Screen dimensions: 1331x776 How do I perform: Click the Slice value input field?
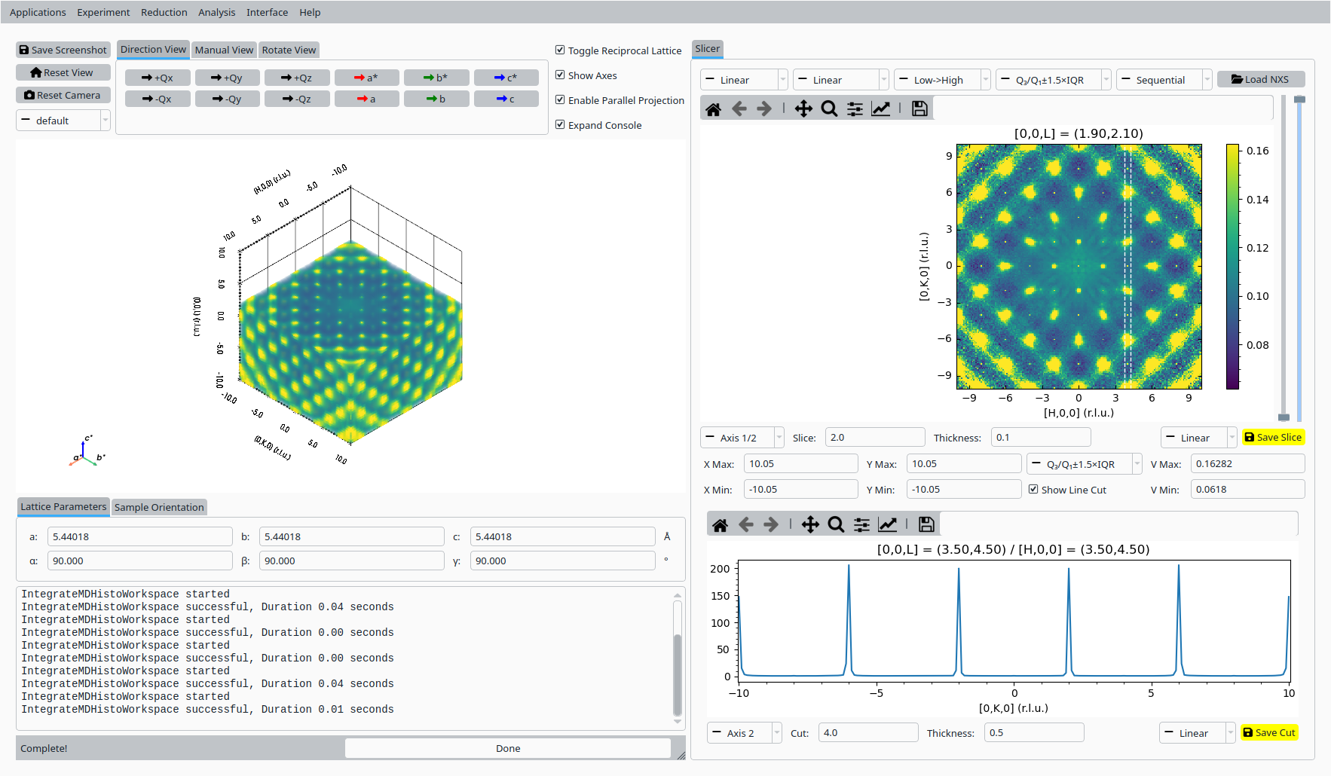coord(874,438)
